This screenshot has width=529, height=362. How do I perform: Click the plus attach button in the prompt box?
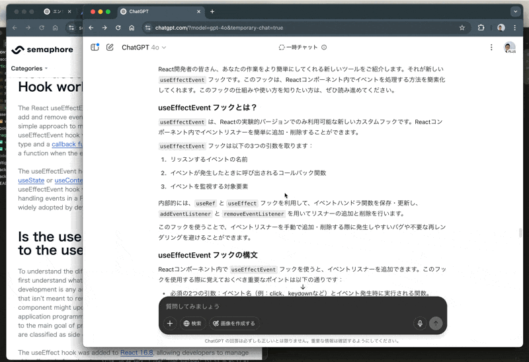pyautogui.click(x=170, y=323)
